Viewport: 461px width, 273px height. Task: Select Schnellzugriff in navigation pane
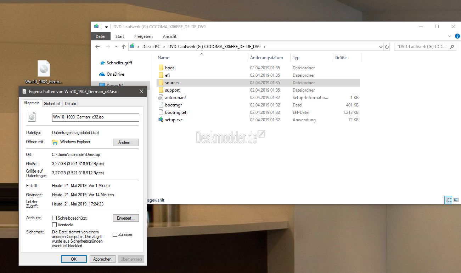tap(119, 63)
